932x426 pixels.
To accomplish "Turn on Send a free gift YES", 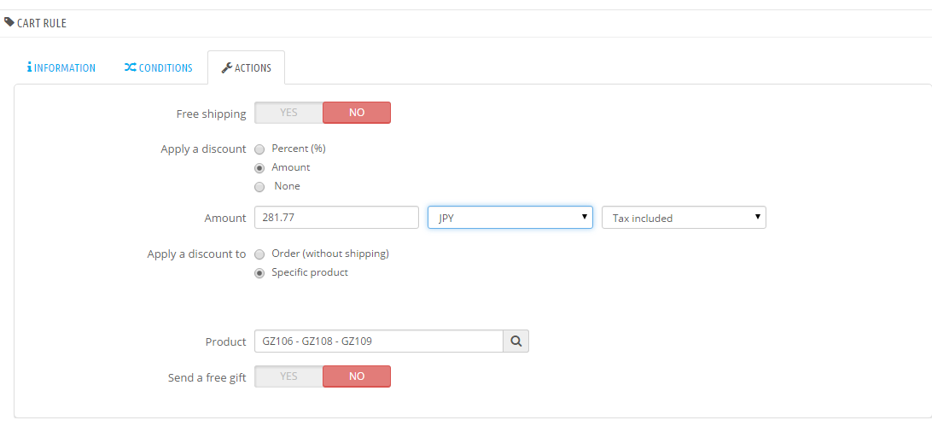I will [288, 376].
